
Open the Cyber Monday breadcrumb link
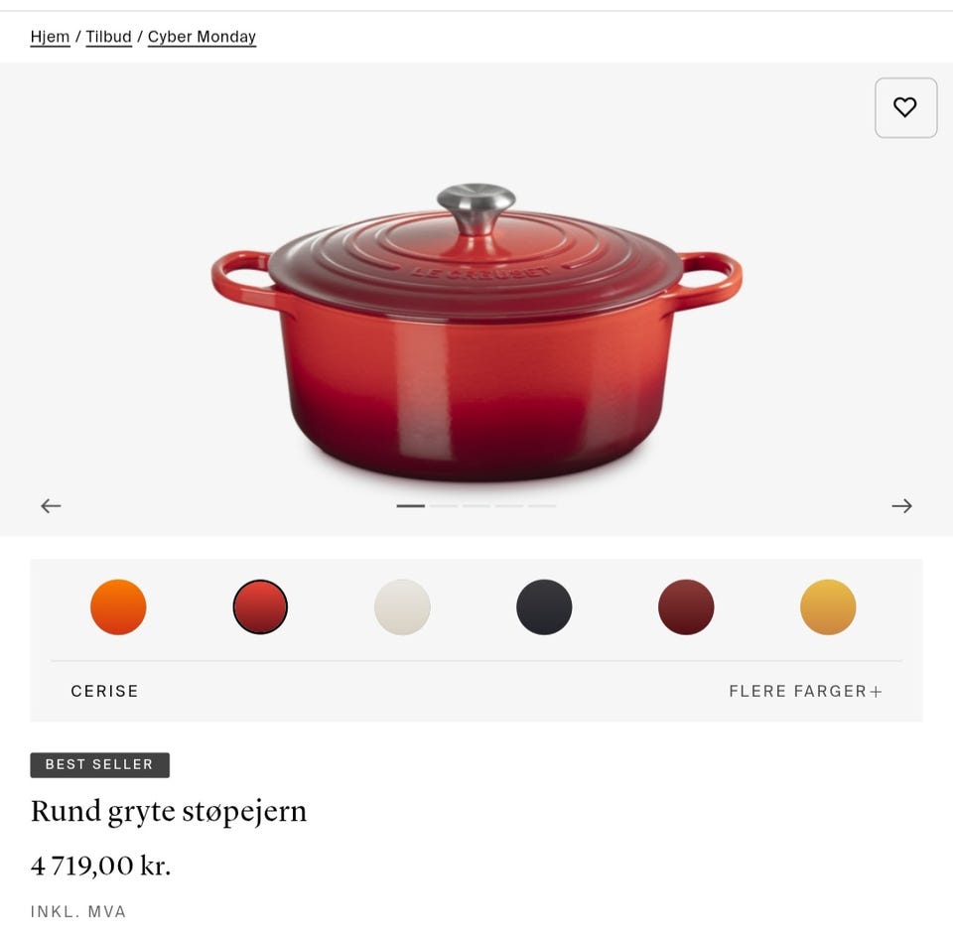coord(202,37)
